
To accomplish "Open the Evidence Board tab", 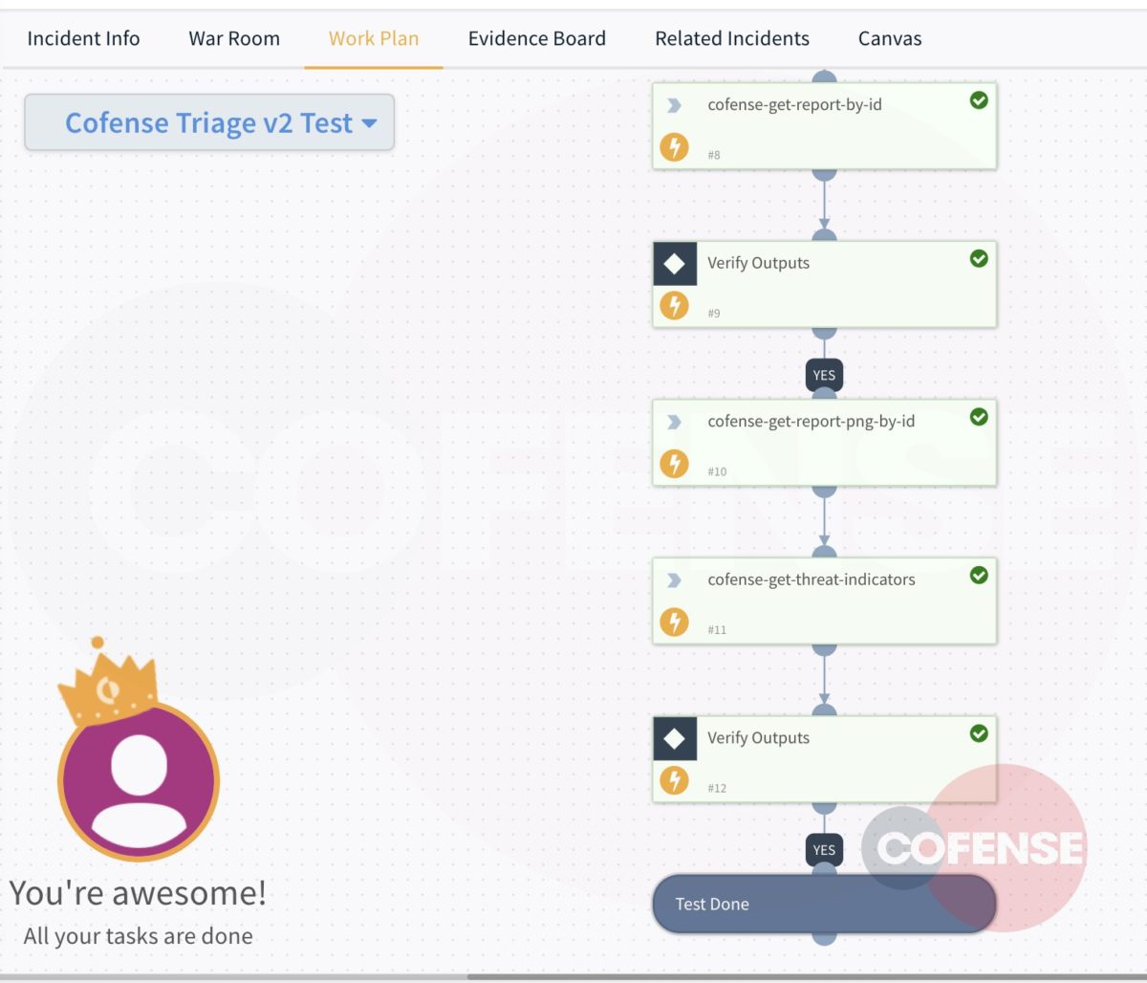I will [536, 39].
